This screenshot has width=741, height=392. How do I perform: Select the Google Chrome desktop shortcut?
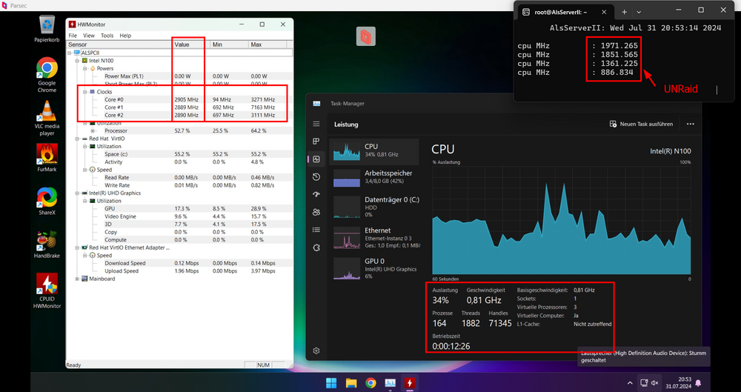(47, 75)
